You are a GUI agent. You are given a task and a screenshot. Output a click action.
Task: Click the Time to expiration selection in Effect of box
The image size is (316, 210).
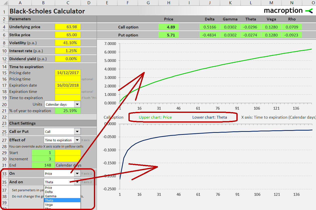(x=59, y=140)
